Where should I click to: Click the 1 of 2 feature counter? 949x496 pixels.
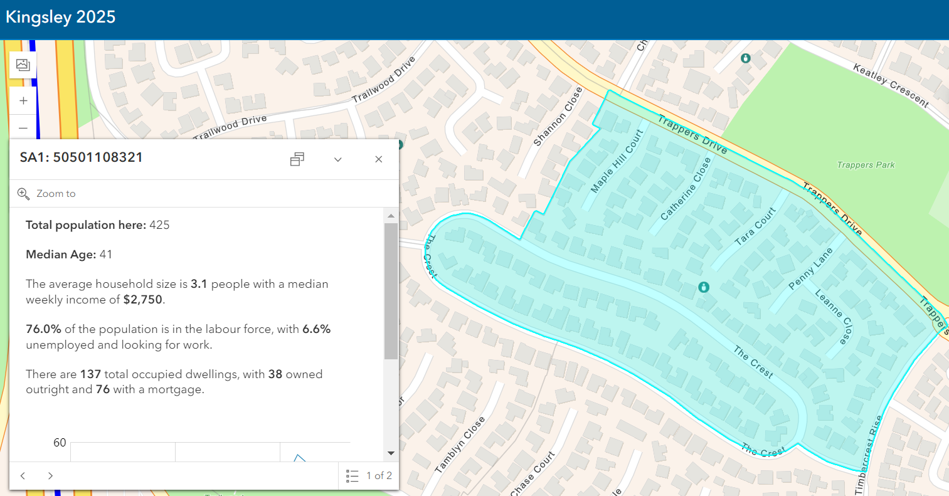[379, 476]
